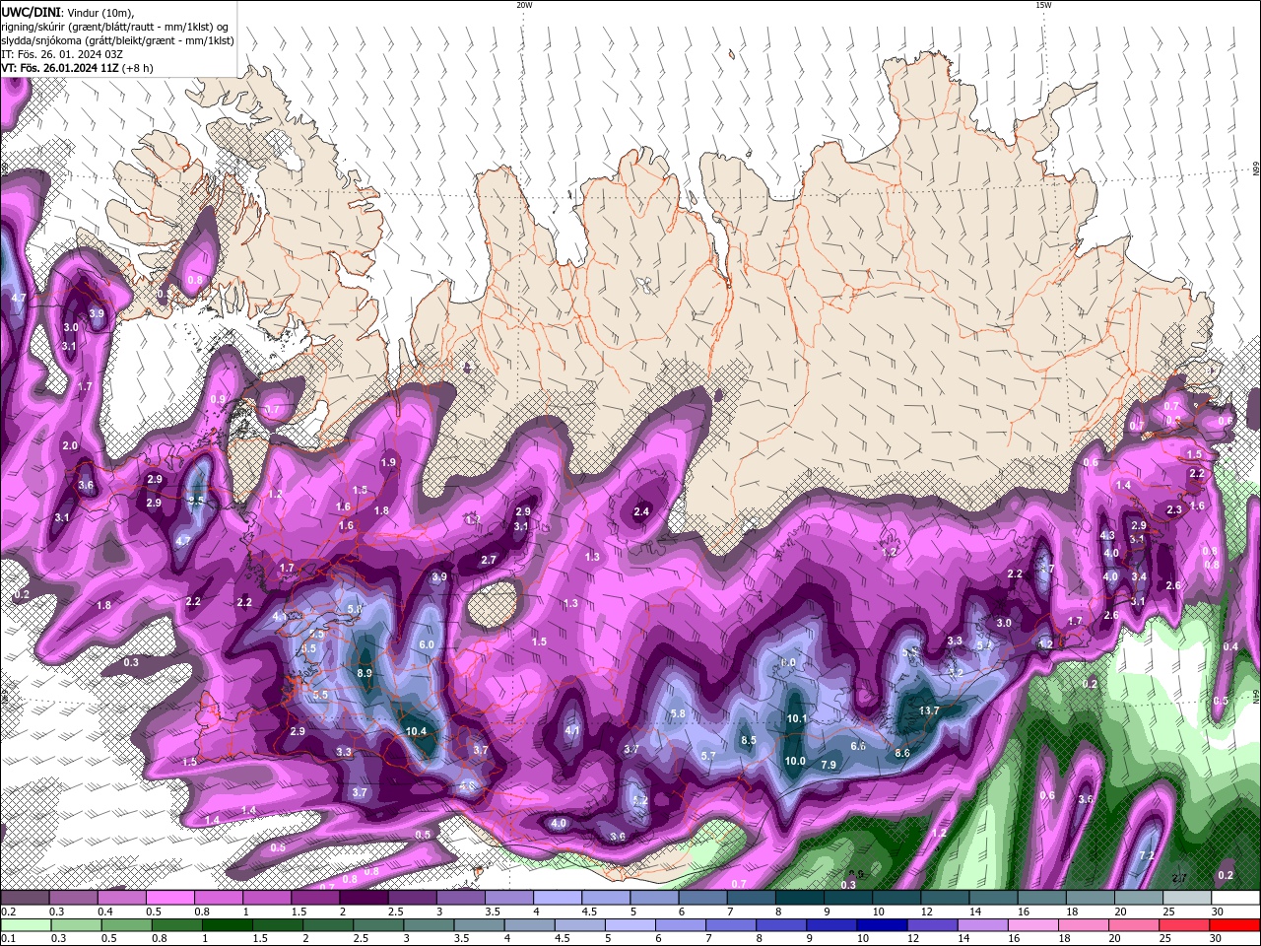The height and width of the screenshot is (946, 1261).
Task: Click the 'UWC/DINI' title text
Action: coord(31,12)
